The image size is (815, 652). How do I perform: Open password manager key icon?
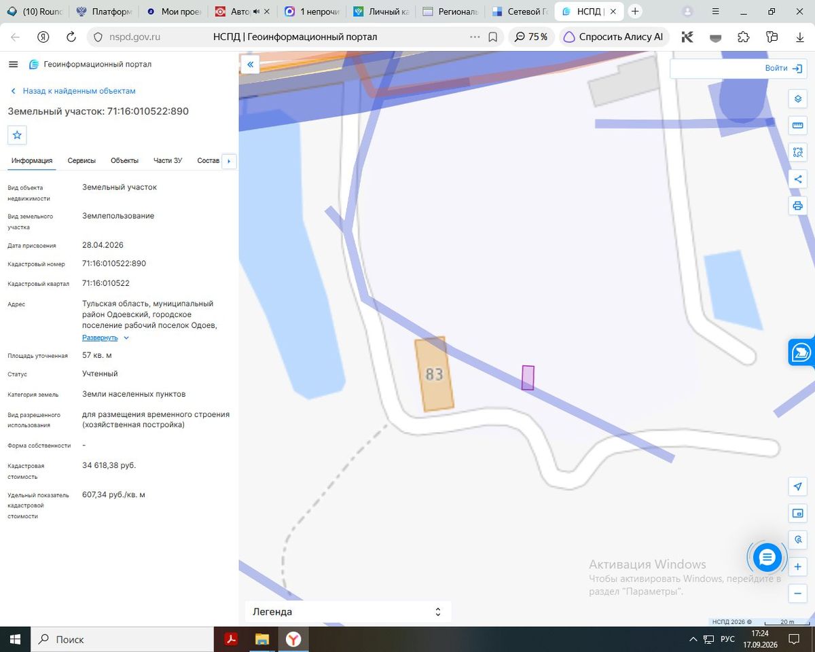pos(772,37)
